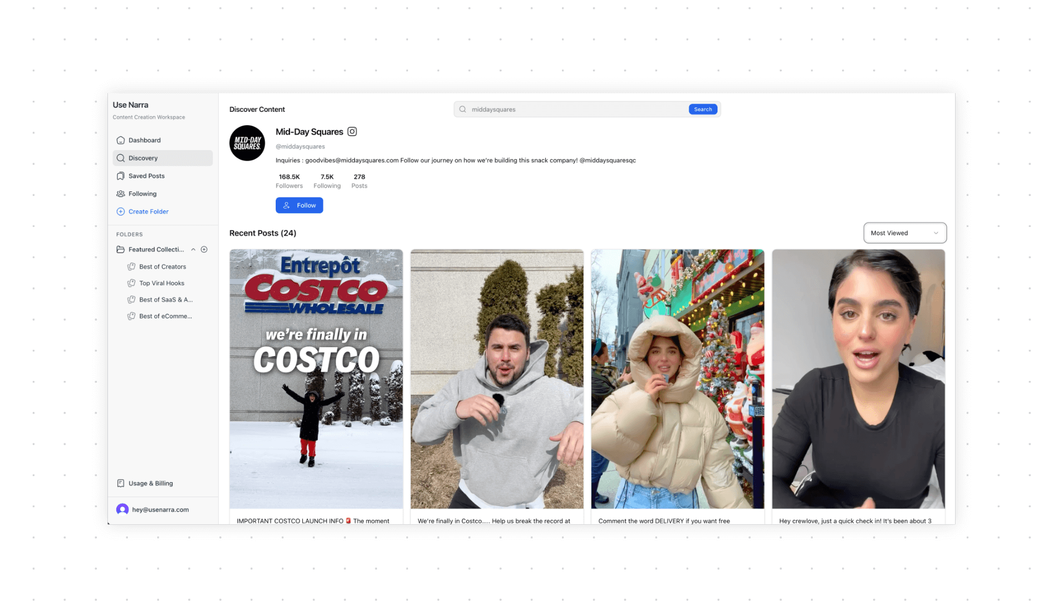Open the Best of SaaS folder

coord(166,300)
